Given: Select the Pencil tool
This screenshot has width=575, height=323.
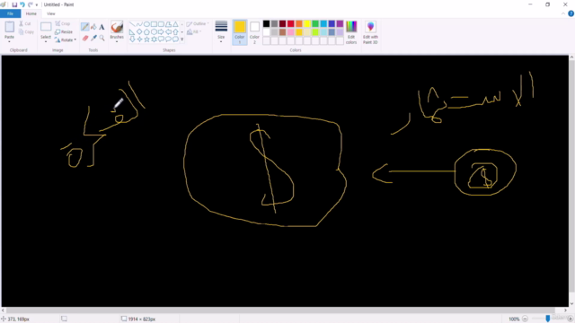Looking at the screenshot, I should (x=84, y=27).
